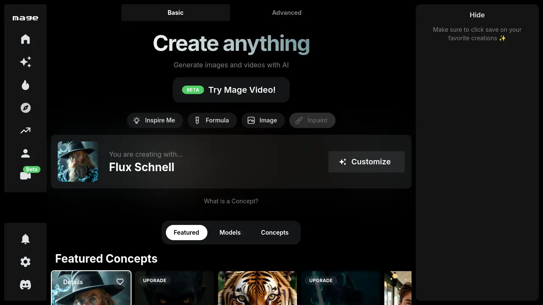The width and height of the screenshot is (543, 305).
Task: Click the Flux Schnell wizard thumbnail
Action: 78,161
